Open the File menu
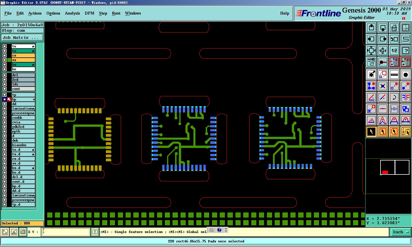The width and height of the screenshot is (412, 247). pos(8,13)
